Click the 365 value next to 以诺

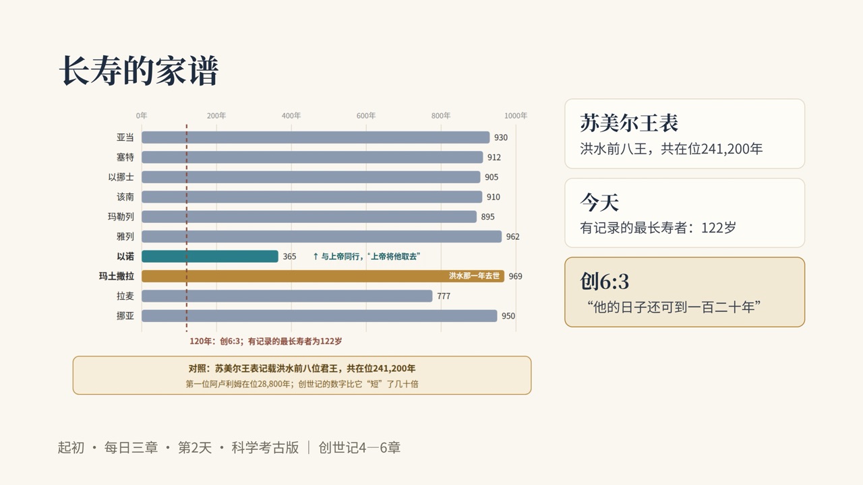289,257
